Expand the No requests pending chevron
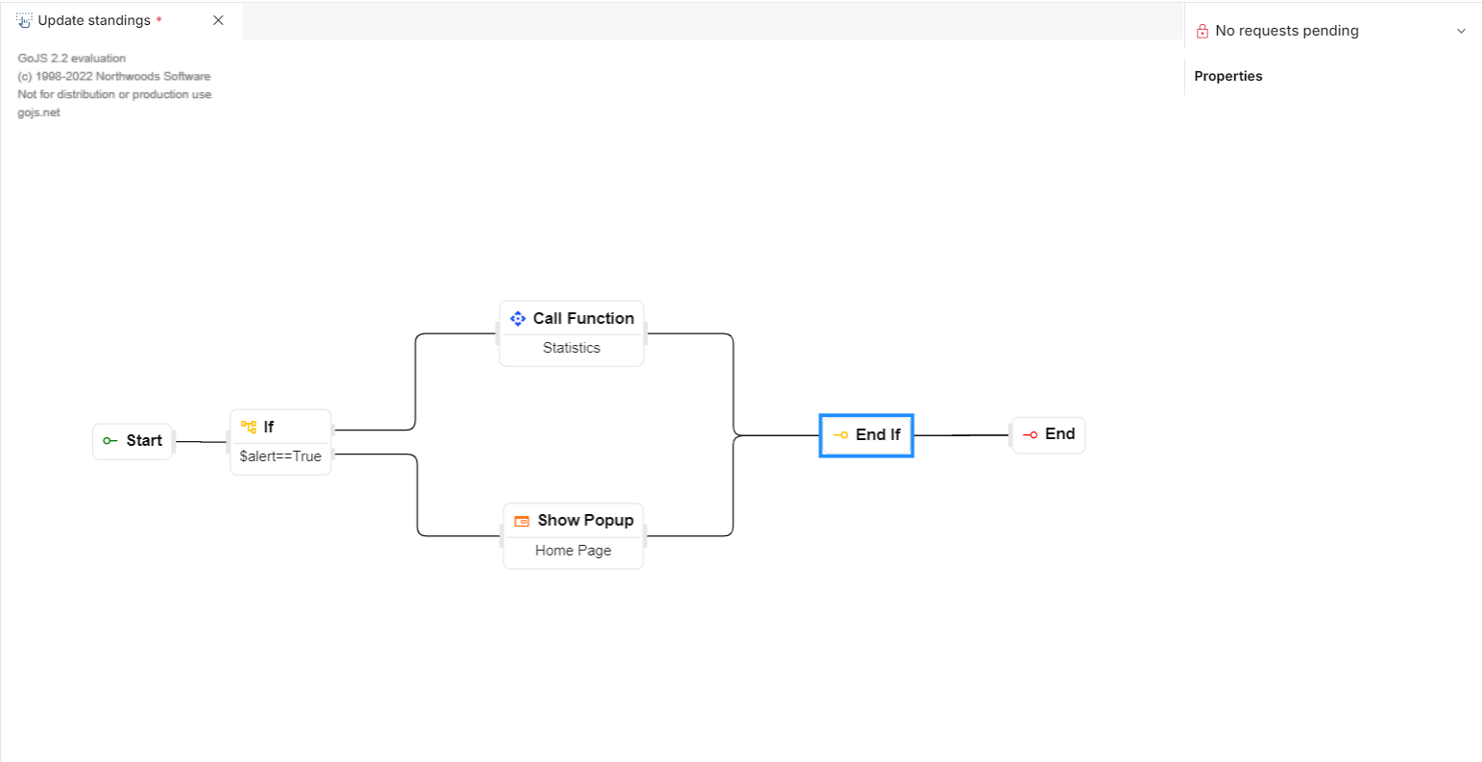Image resolution: width=1482 pixels, height=762 pixels. coord(1461,31)
